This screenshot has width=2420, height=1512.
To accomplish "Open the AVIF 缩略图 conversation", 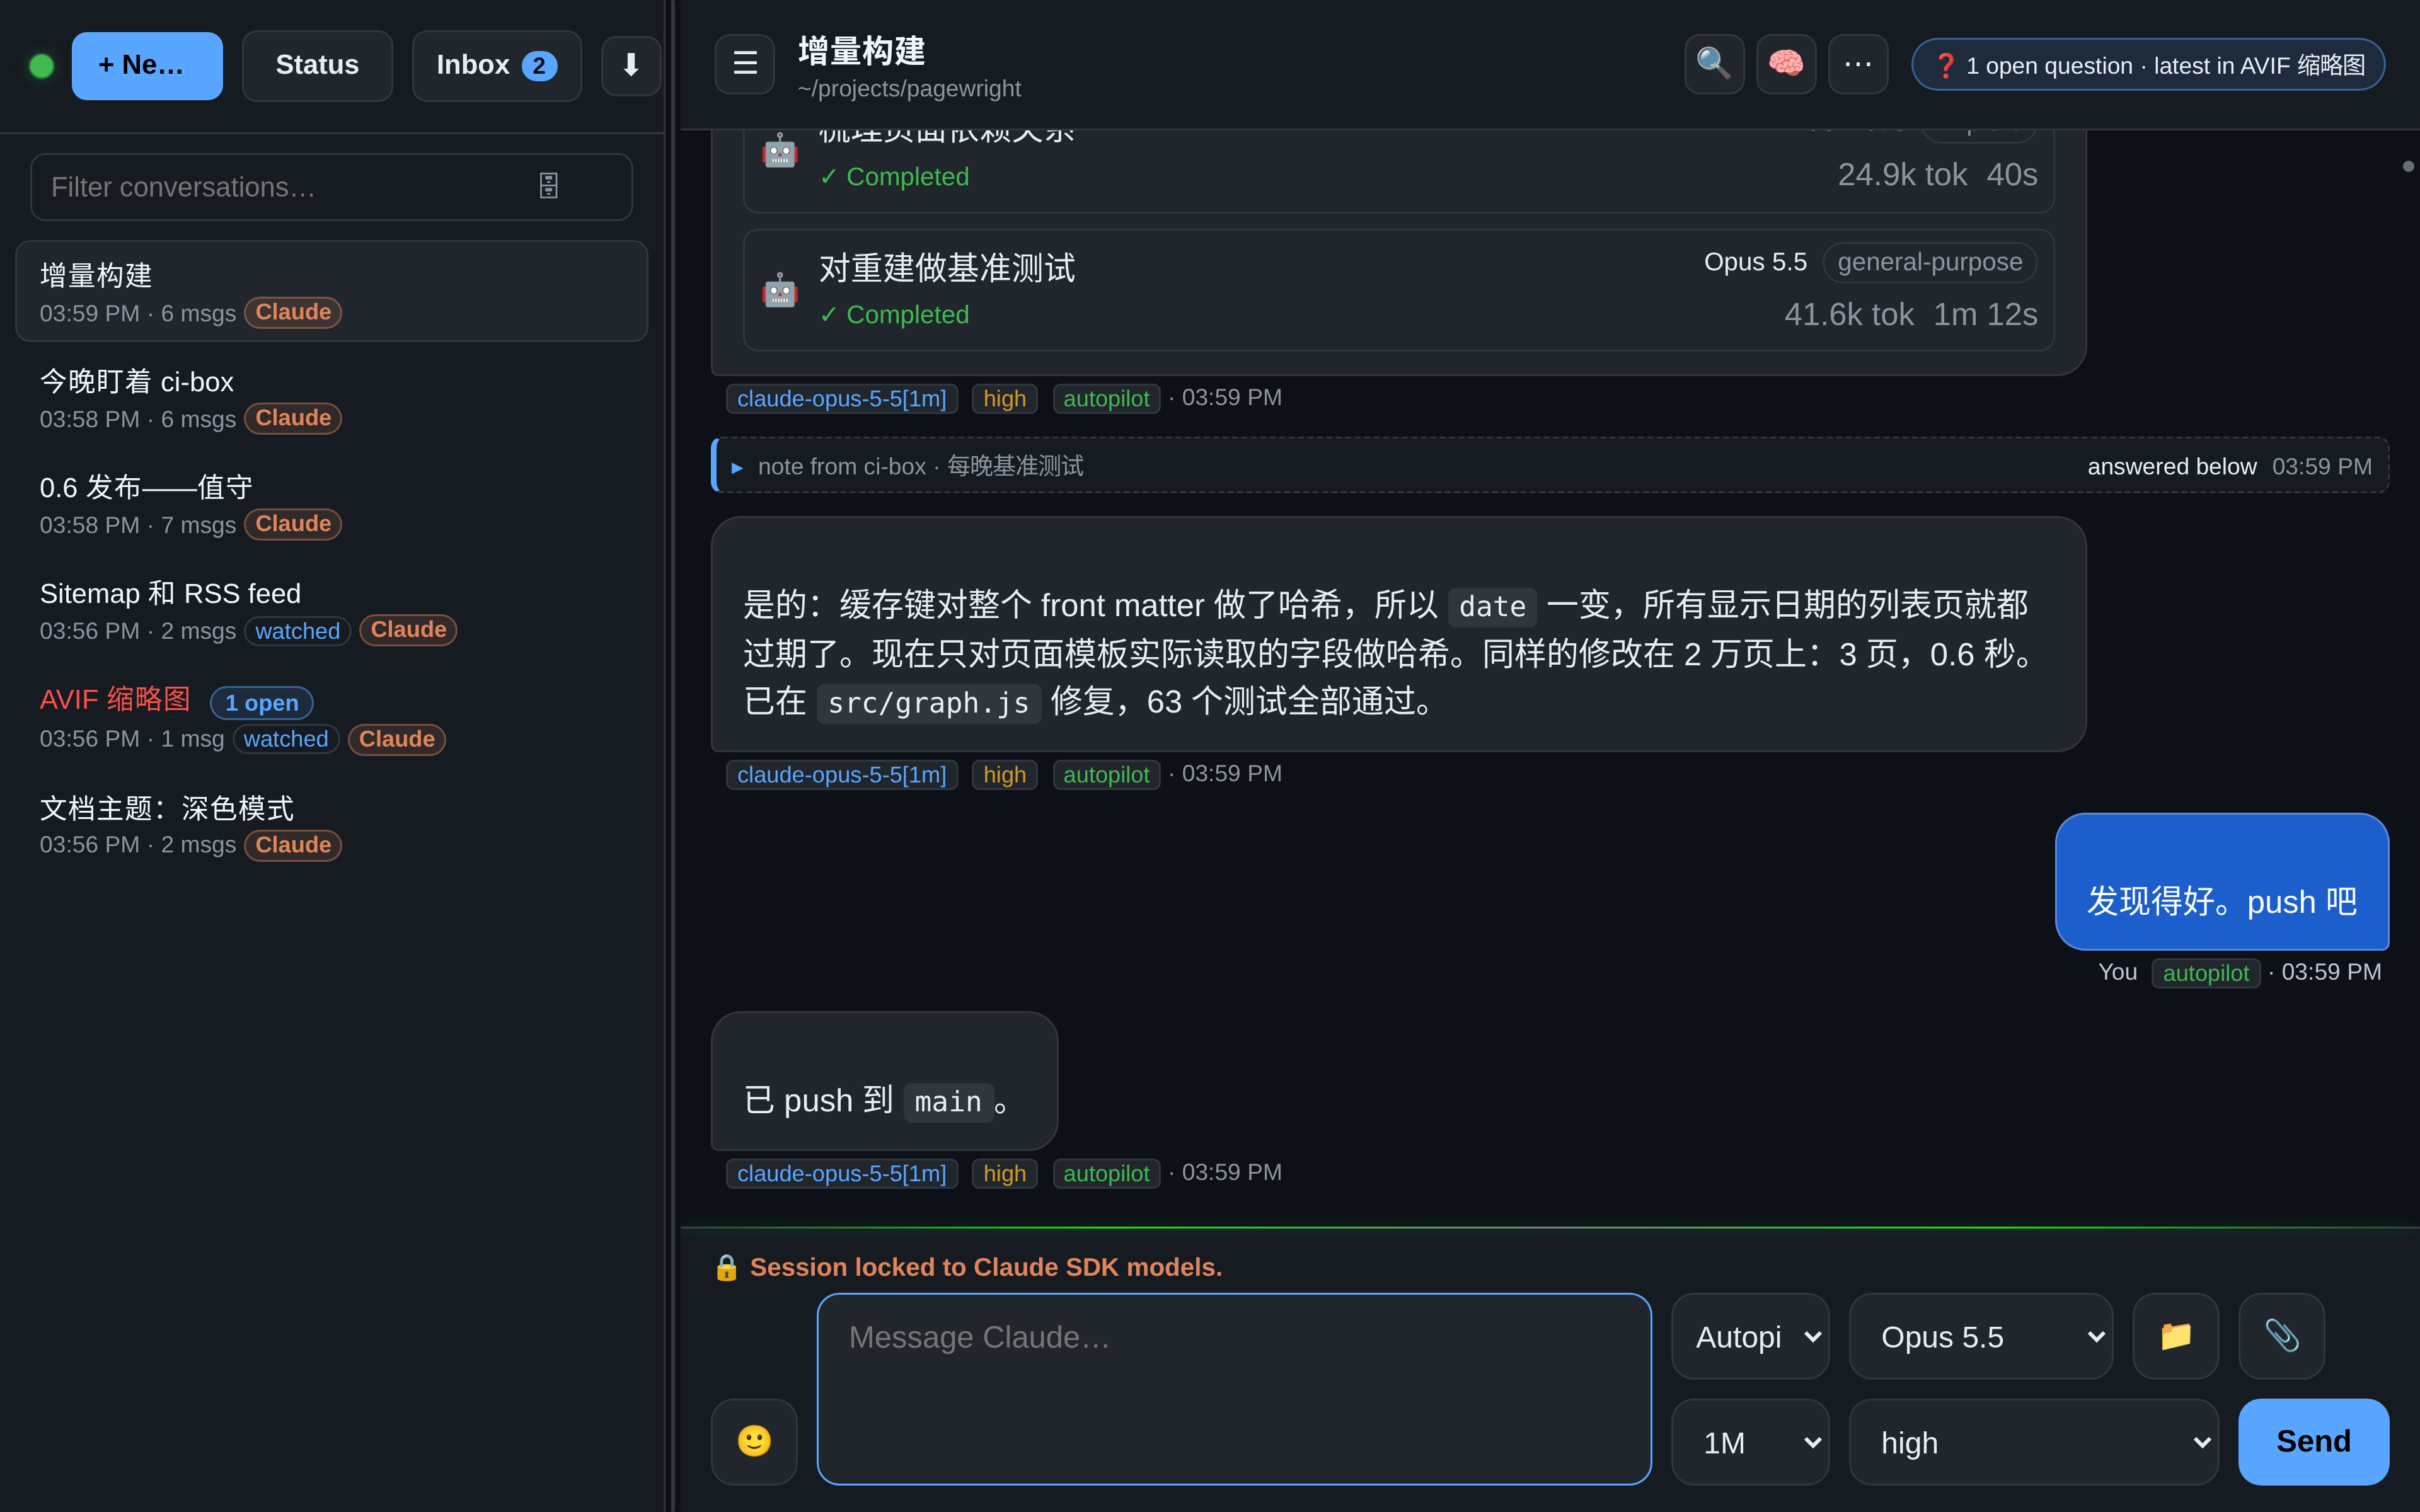I will pos(332,717).
